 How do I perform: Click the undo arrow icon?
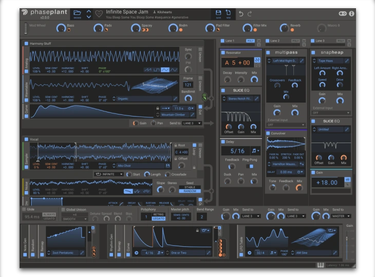[x=240, y=13]
